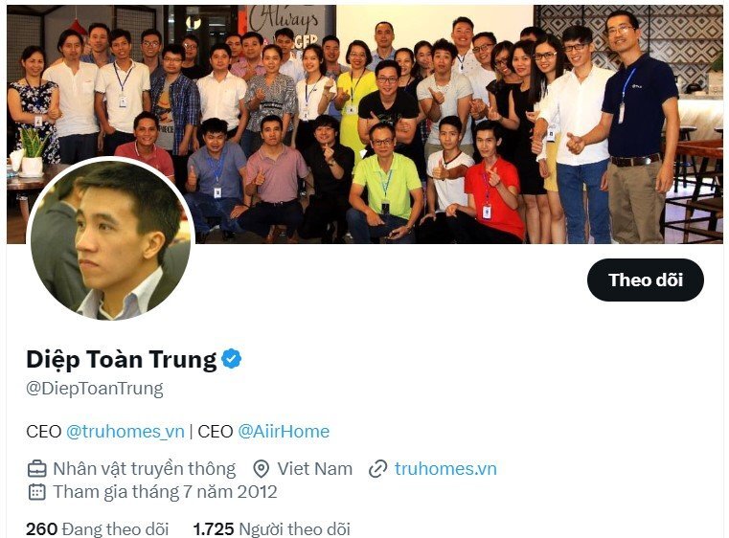This screenshot has width=729, height=538.
Task: Click the blue verified badge icon
Action: tap(231, 359)
